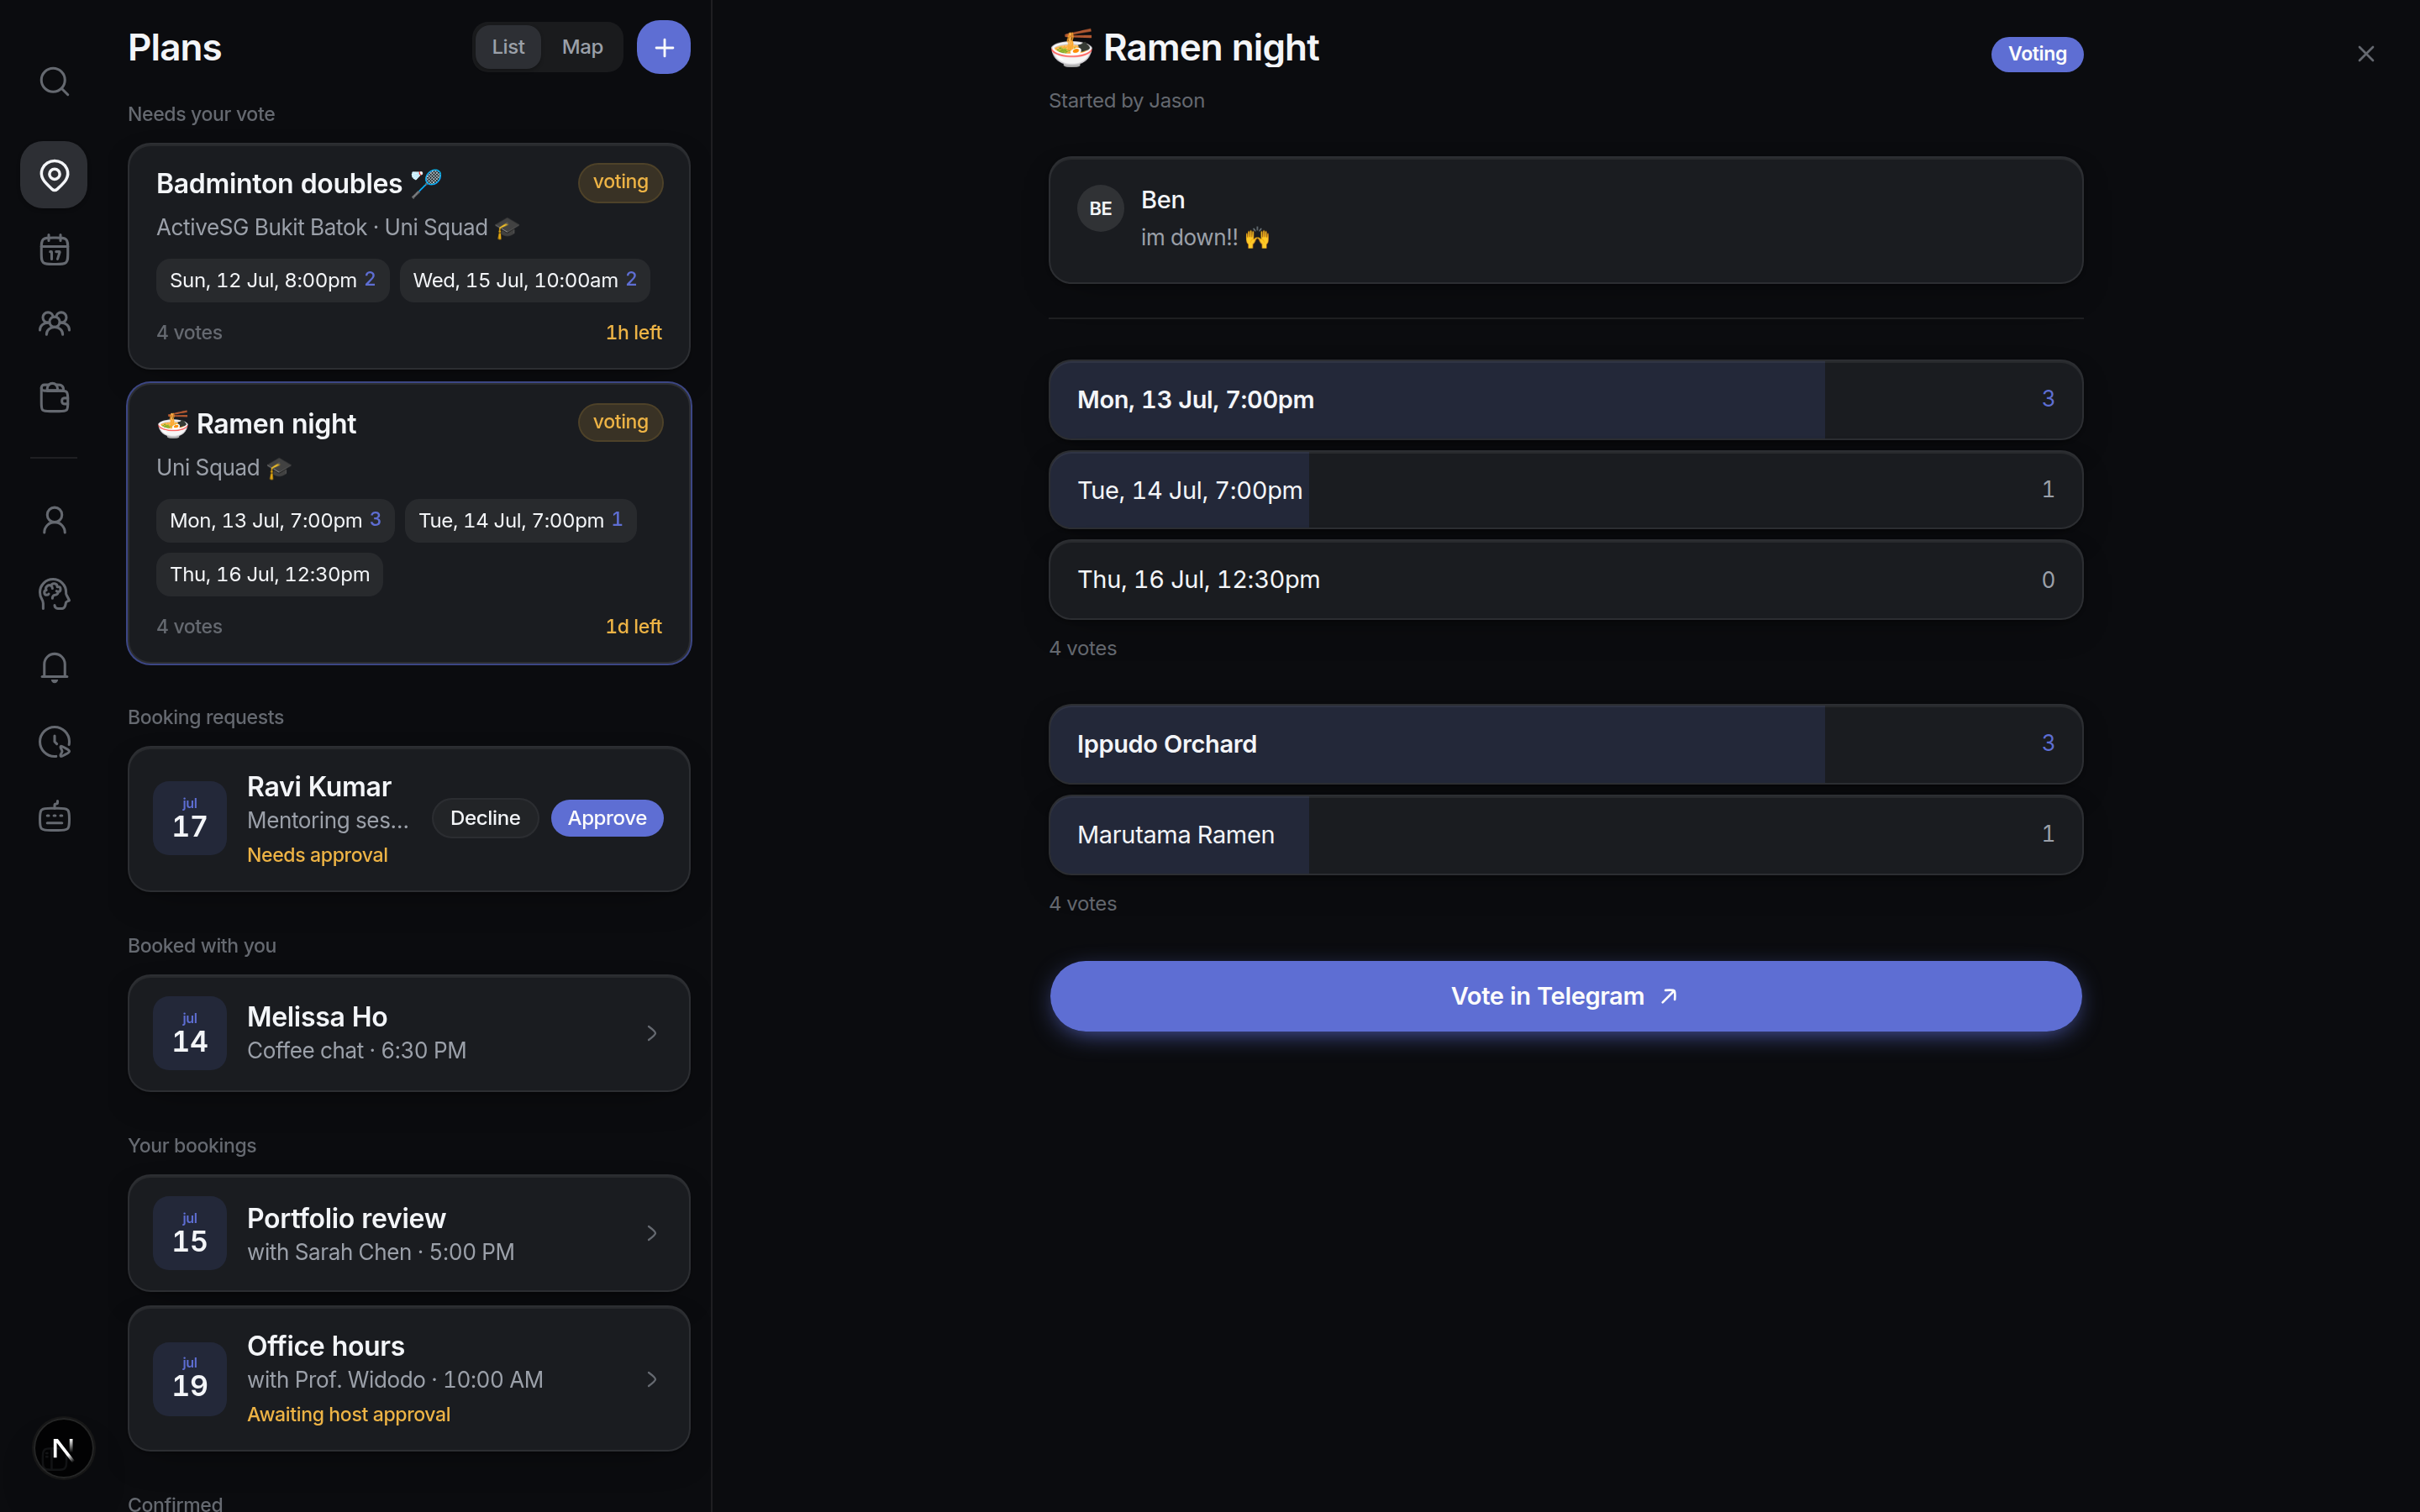2420x1512 pixels.
Task: Switch to List view
Action: pos(508,47)
